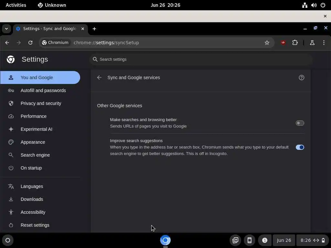Open the Extensions puzzle icon
The width and height of the screenshot is (331, 248).
295,43
